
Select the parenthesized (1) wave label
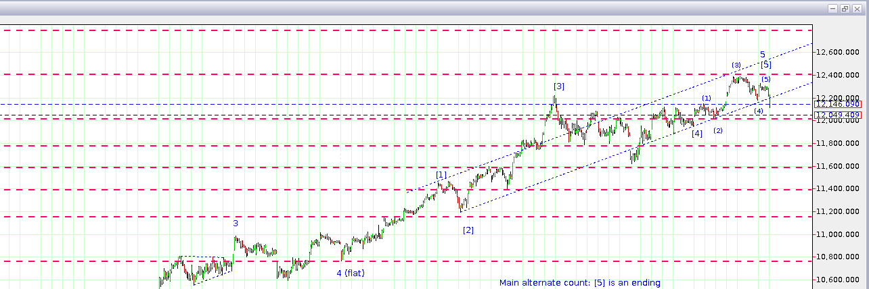click(x=706, y=99)
